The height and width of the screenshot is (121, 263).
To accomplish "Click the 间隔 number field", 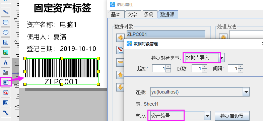I will click(x=233, y=68).
